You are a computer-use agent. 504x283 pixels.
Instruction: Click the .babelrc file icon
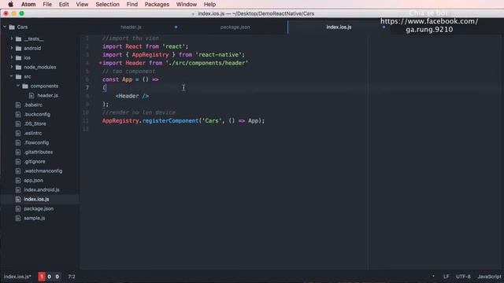click(18, 105)
